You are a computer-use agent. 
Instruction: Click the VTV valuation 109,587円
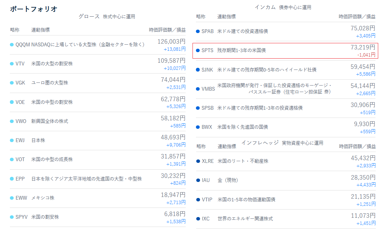[171, 61]
